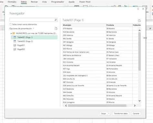
Task: Click Transformar datos button
Action: click(121, 113)
